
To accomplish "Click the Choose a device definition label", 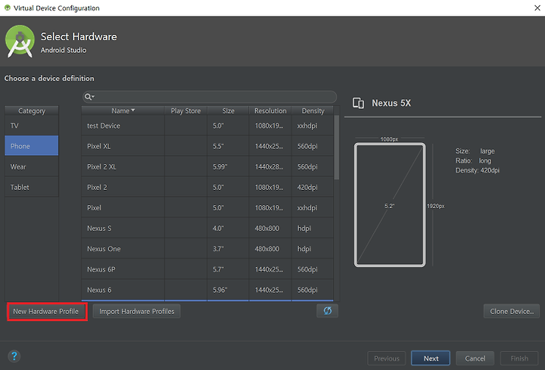I will pos(49,78).
